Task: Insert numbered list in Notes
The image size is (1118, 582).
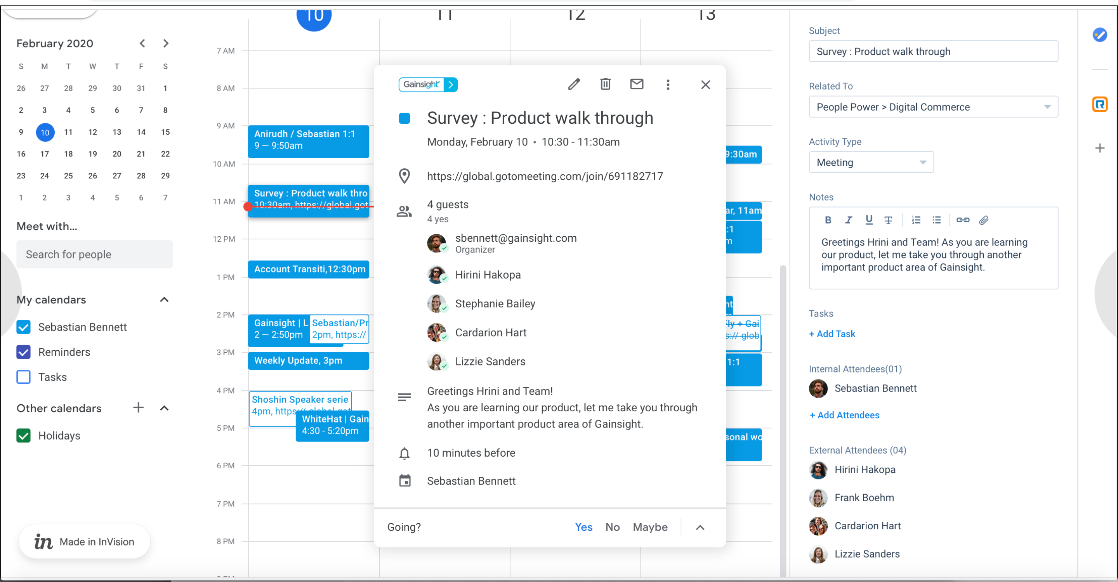Action: coord(916,220)
